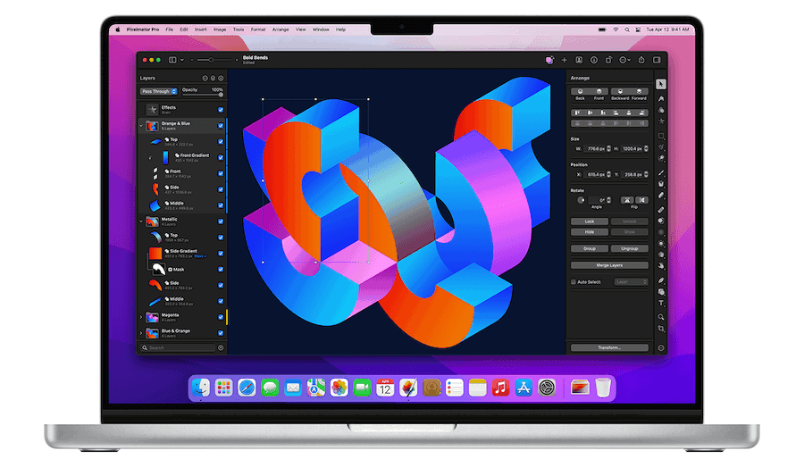
Task: Select the Arrange (arrow) tool
Action: 661,84
